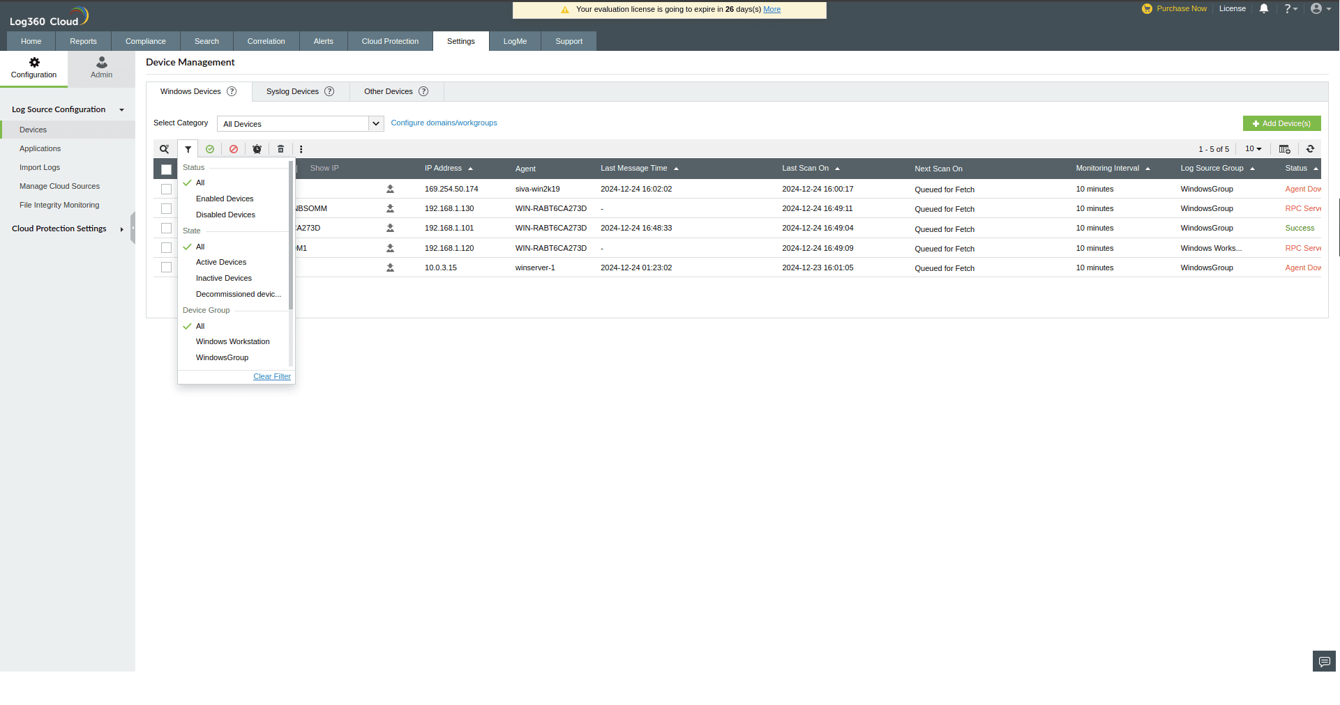Image resolution: width=1340 pixels, height=705 pixels.
Task: Open the column chooser icon
Action: point(1285,149)
